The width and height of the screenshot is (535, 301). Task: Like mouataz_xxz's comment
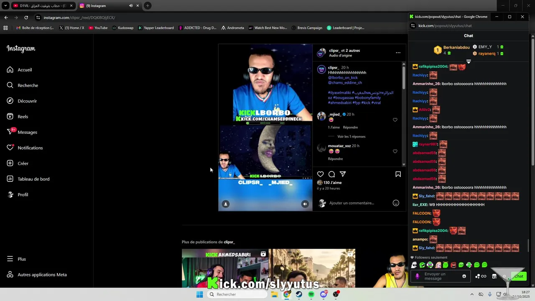click(x=395, y=151)
